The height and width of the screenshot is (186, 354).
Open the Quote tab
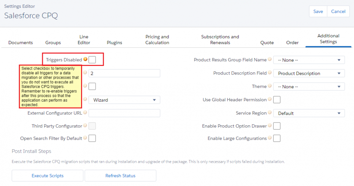(x=267, y=43)
